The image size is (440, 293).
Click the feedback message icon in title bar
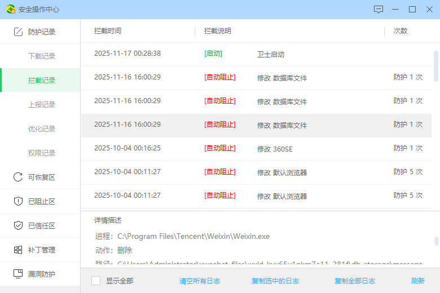[x=379, y=10]
